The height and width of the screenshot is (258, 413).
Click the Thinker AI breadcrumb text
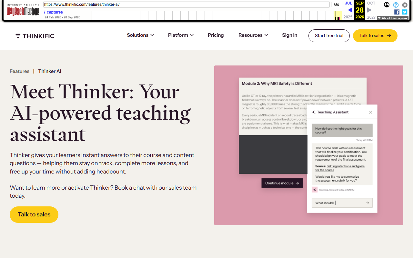tap(50, 71)
